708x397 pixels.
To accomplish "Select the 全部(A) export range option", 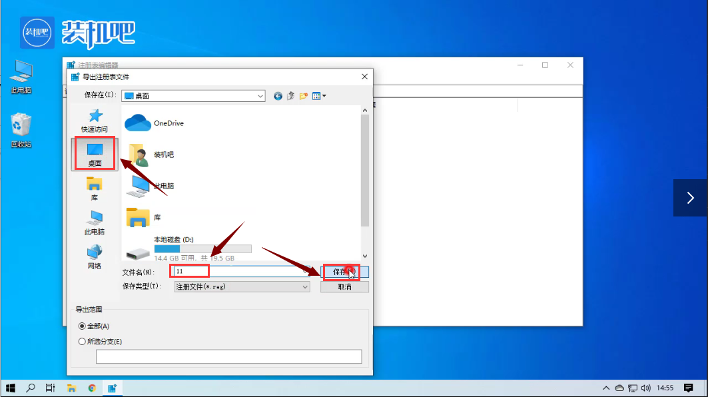I will tap(83, 326).
